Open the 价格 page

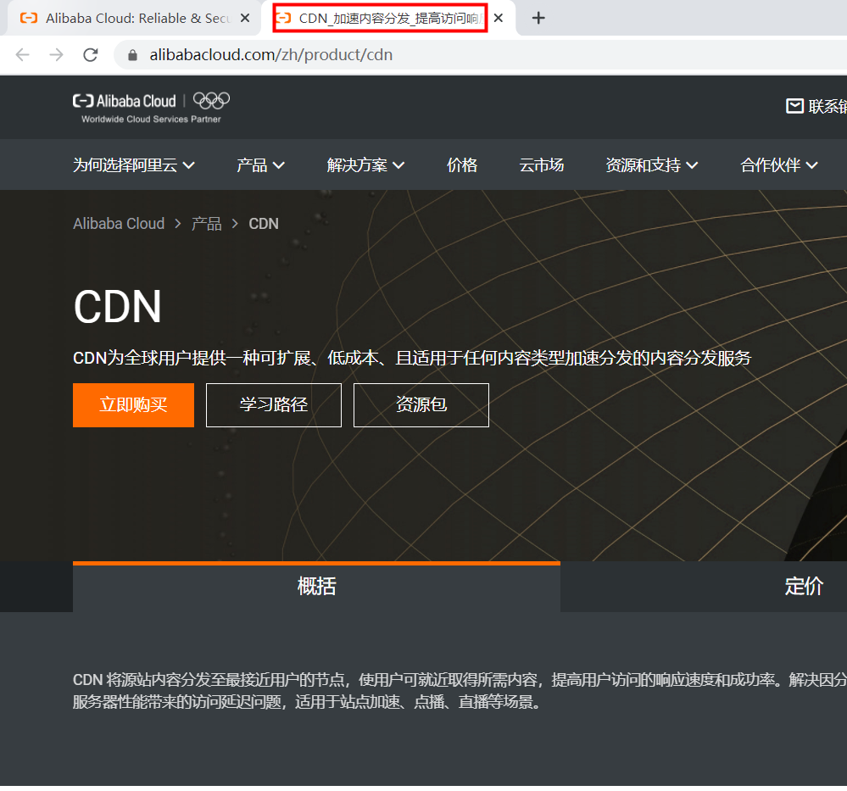(462, 164)
